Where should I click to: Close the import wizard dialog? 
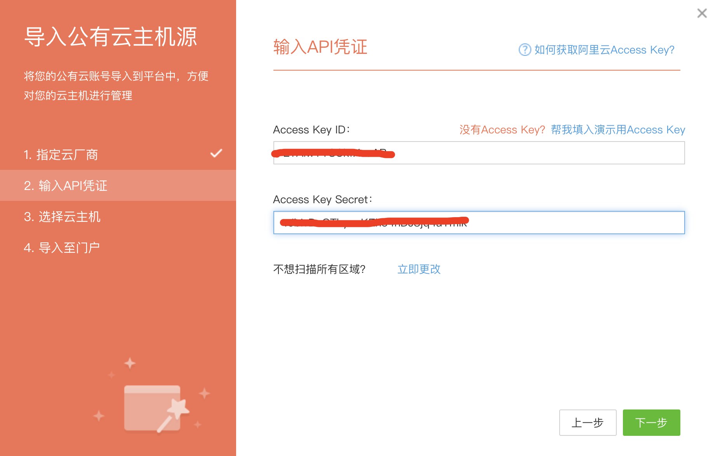point(702,13)
